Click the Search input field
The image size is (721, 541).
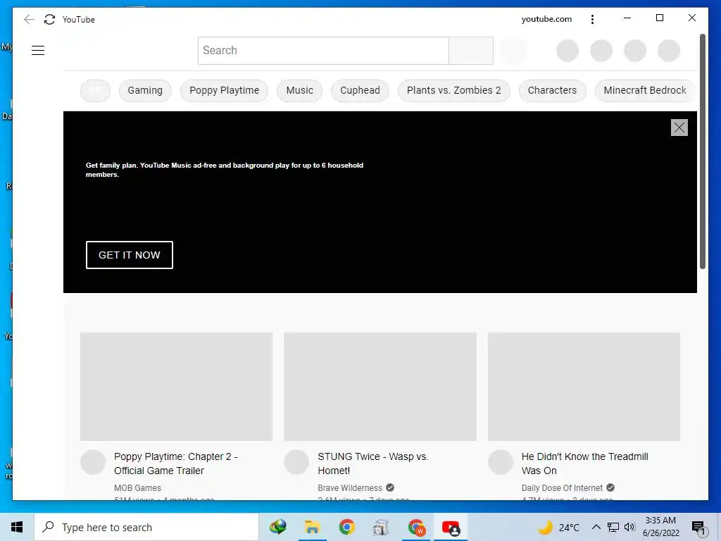323,51
